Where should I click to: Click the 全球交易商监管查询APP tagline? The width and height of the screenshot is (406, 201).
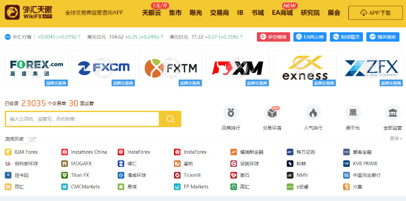[x=94, y=13]
